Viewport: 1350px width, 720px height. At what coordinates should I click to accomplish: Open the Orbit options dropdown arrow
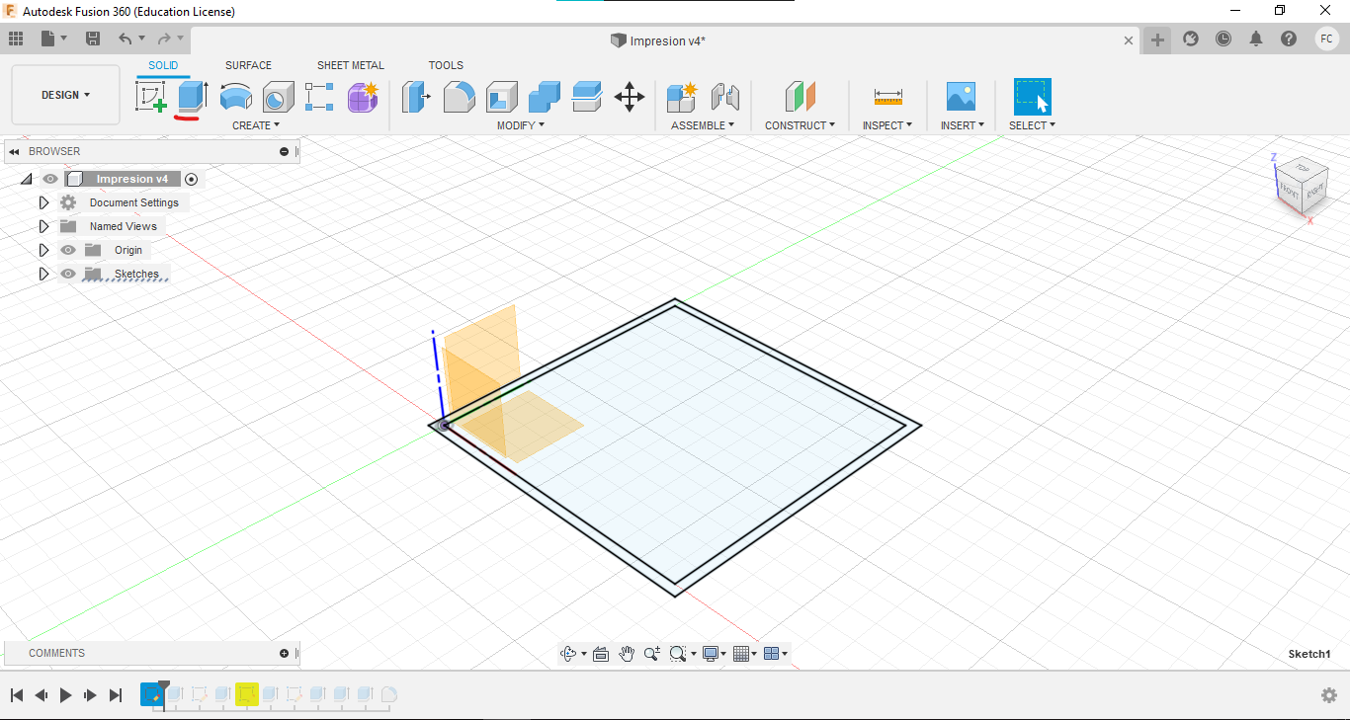pos(584,654)
